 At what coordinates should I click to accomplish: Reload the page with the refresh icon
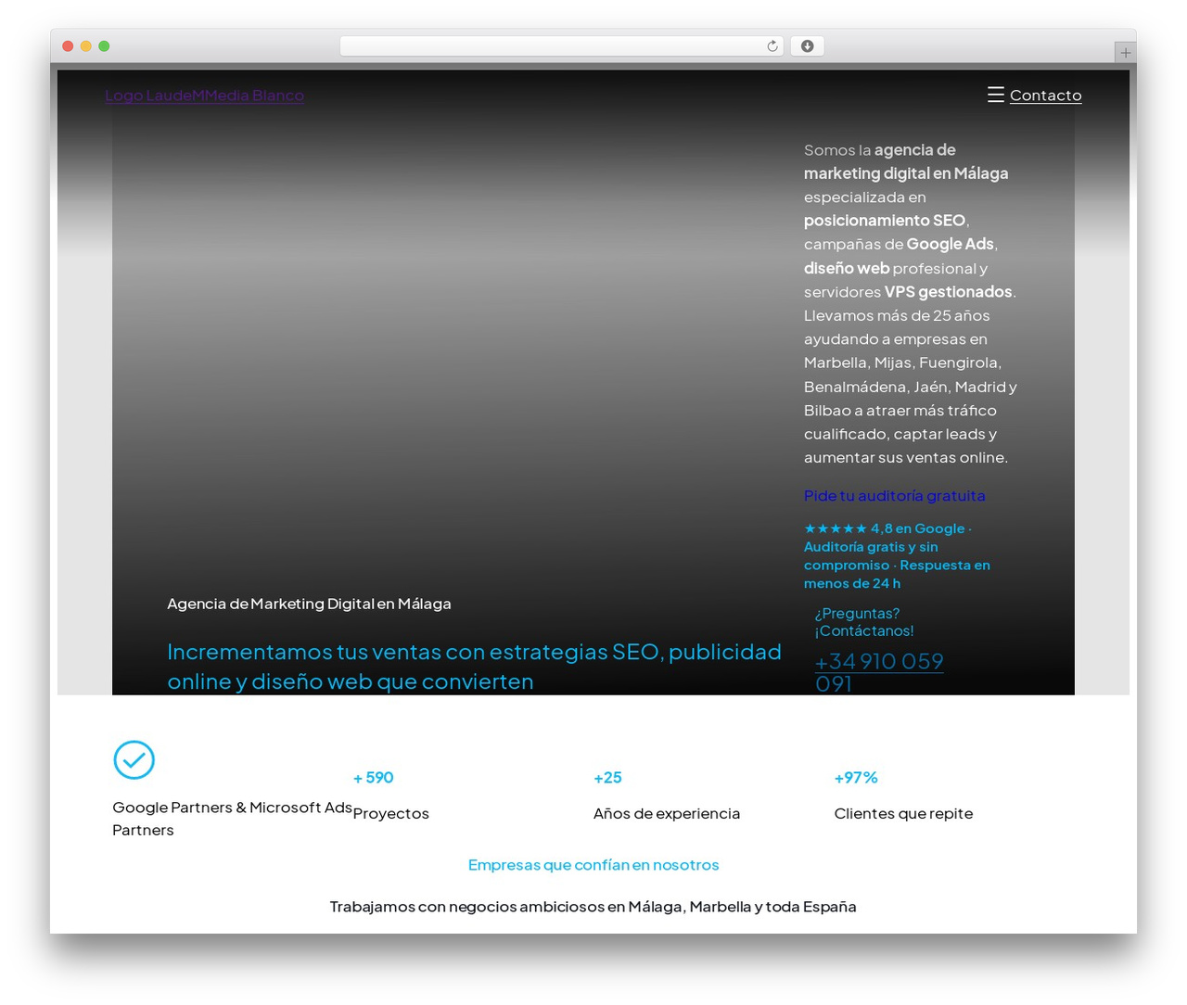click(x=772, y=46)
